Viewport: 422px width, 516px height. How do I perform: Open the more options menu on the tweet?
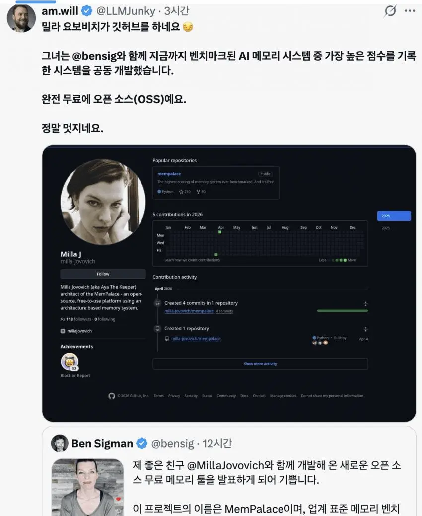[x=411, y=11]
